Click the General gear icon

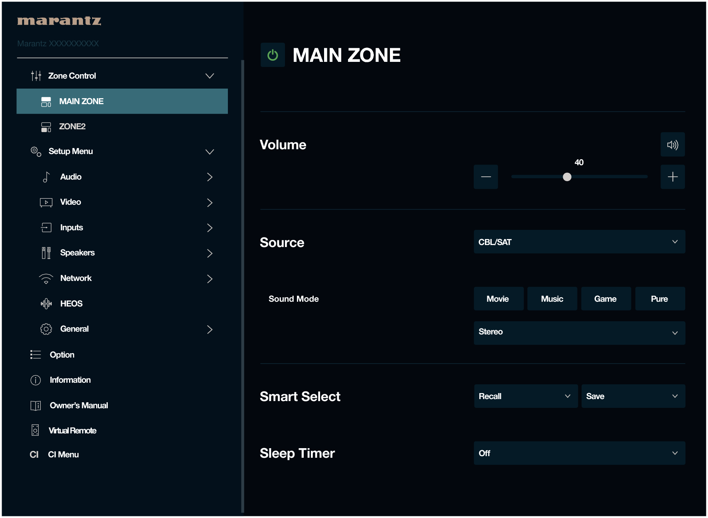pos(46,329)
